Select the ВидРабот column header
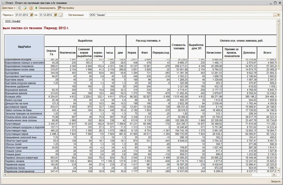Viewport: 283px width, 185px height. [24, 47]
